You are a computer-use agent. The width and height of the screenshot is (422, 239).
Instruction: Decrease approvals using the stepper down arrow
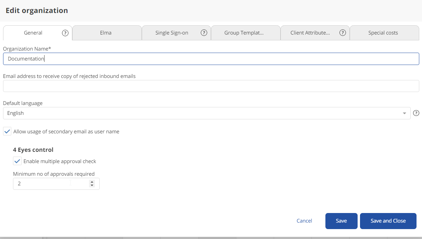click(92, 186)
